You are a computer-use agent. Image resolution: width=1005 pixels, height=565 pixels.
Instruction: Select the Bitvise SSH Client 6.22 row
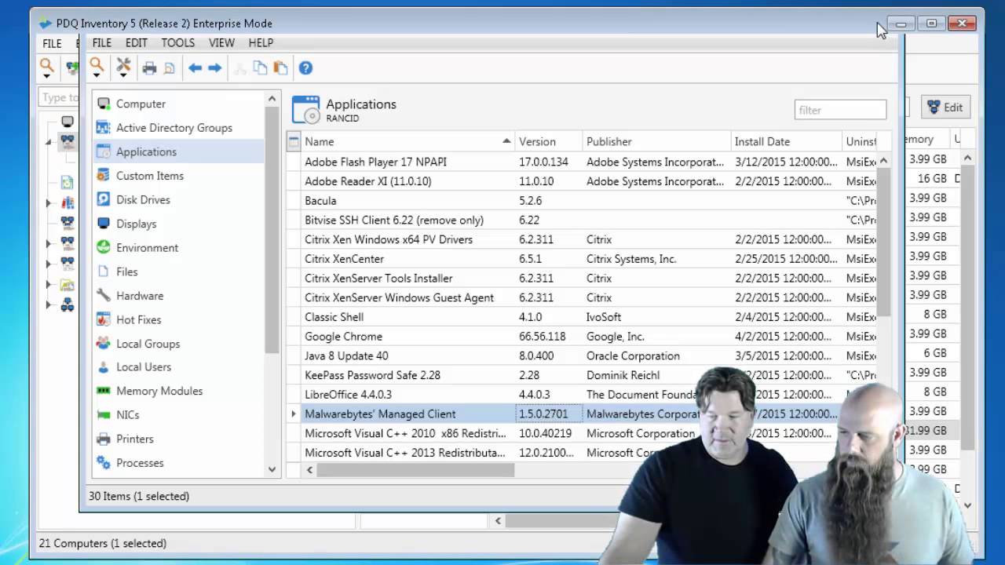click(x=582, y=220)
